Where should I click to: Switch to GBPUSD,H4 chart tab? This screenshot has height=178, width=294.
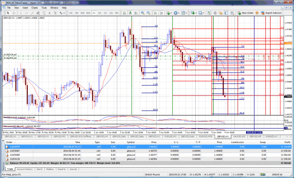102,137
